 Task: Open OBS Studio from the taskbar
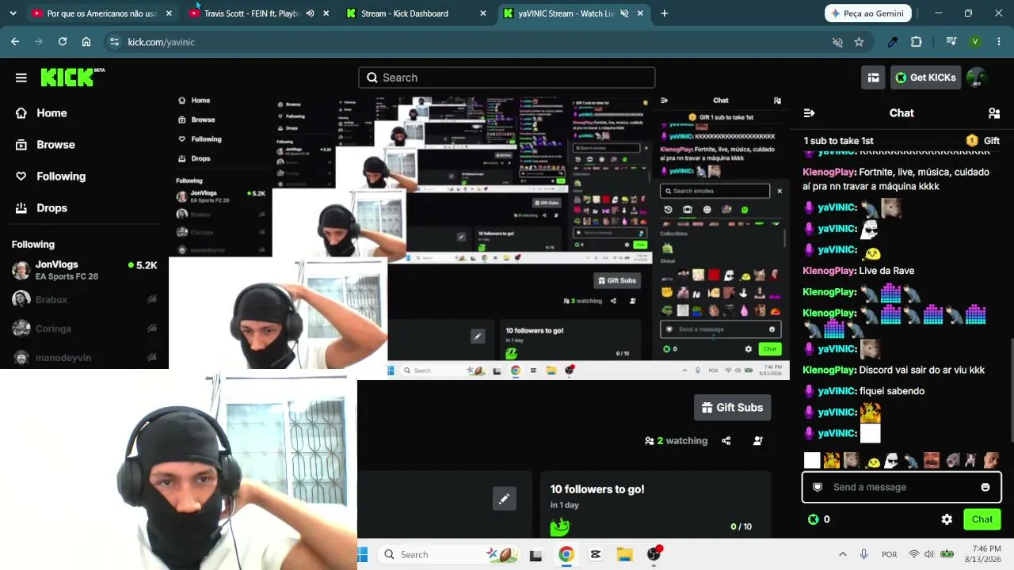[654, 554]
